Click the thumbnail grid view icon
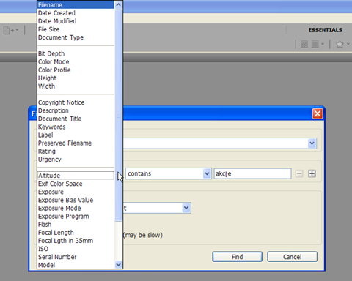The width and height of the screenshot is (352, 281). (x=304, y=44)
